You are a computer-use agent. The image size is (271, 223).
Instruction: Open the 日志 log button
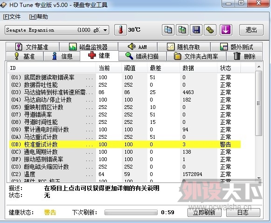tap(243, 212)
